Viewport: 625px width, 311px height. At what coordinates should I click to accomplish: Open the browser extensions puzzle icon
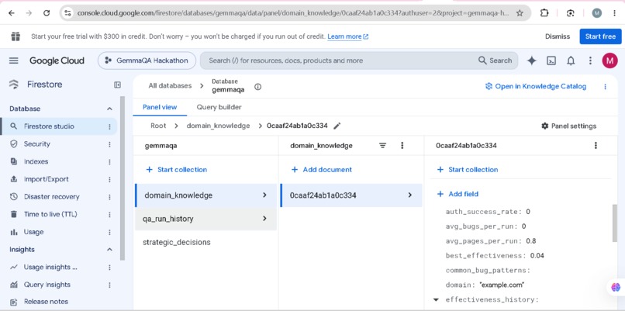[544, 13]
